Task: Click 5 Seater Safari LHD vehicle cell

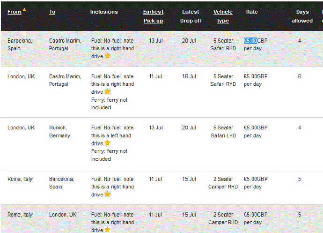Action: point(223,132)
